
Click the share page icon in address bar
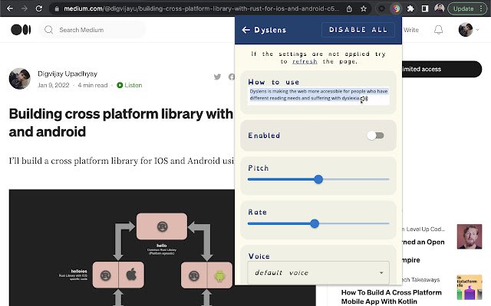349,8
